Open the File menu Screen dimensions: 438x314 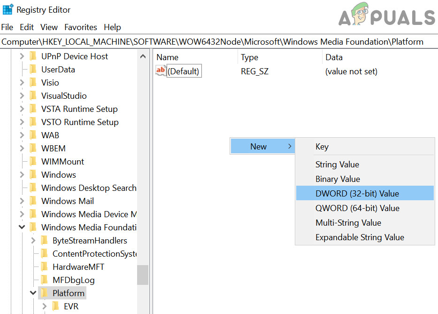pyautogui.click(x=7, y=27)
